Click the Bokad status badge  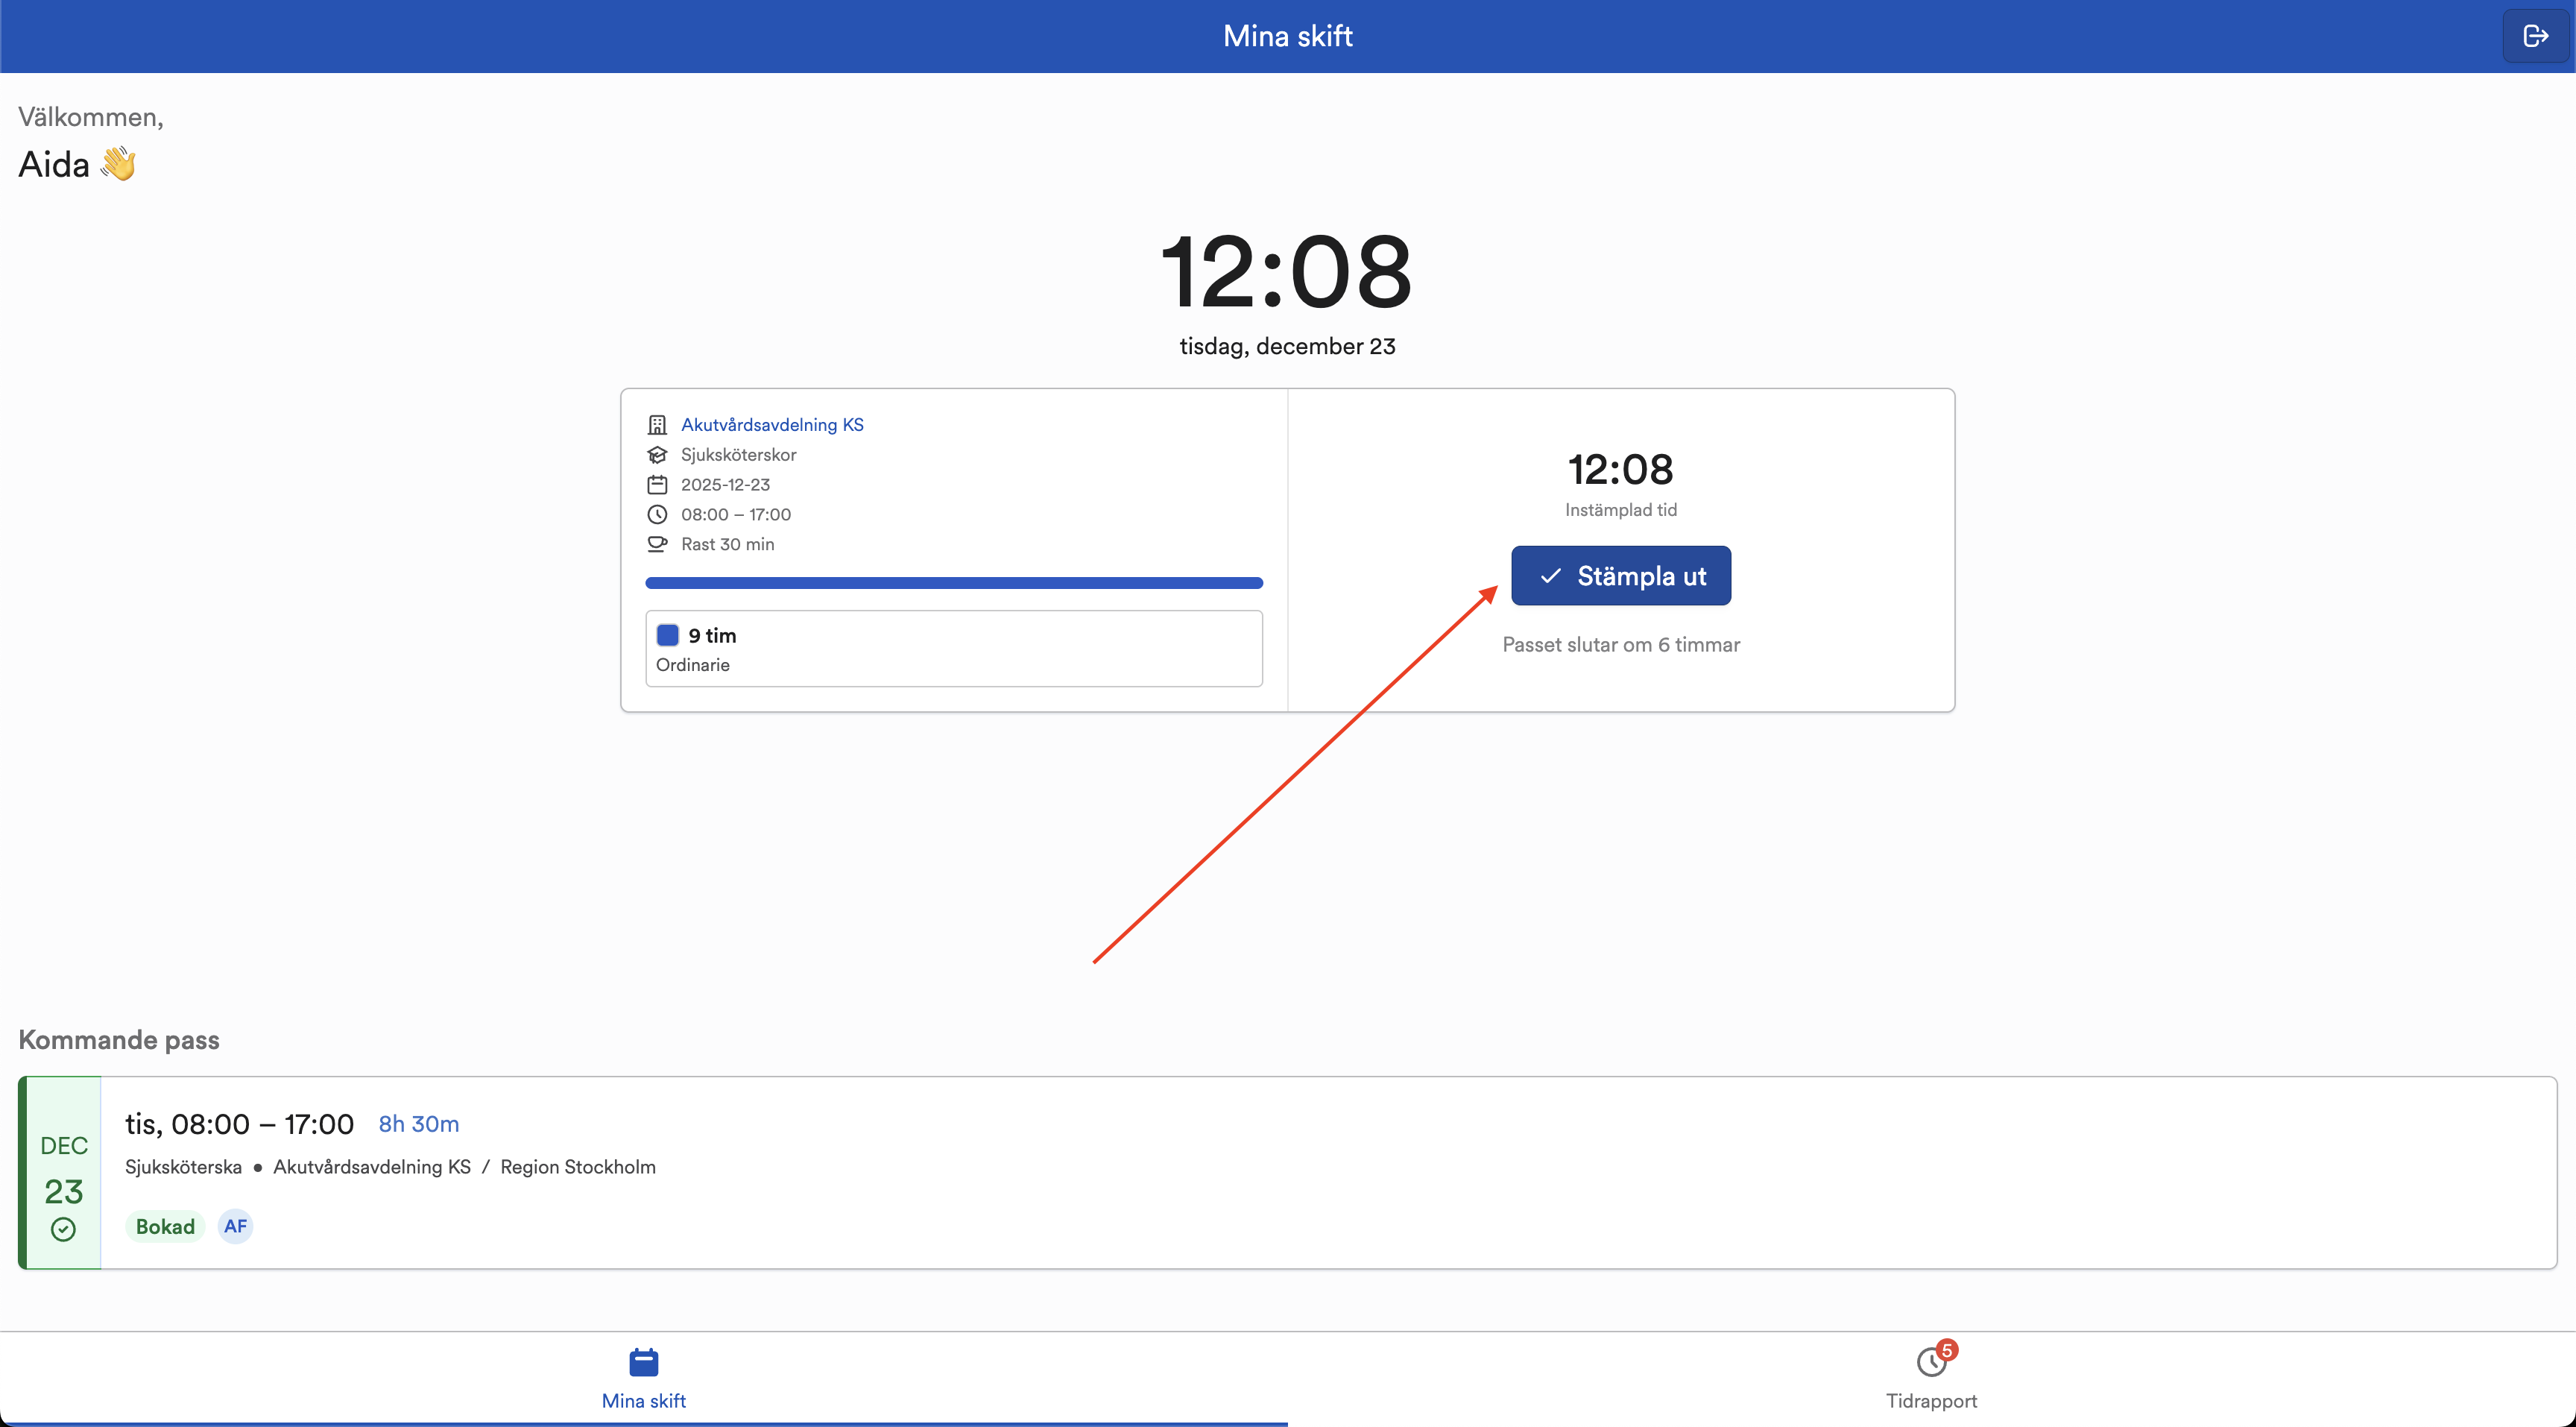(165, 1227)
